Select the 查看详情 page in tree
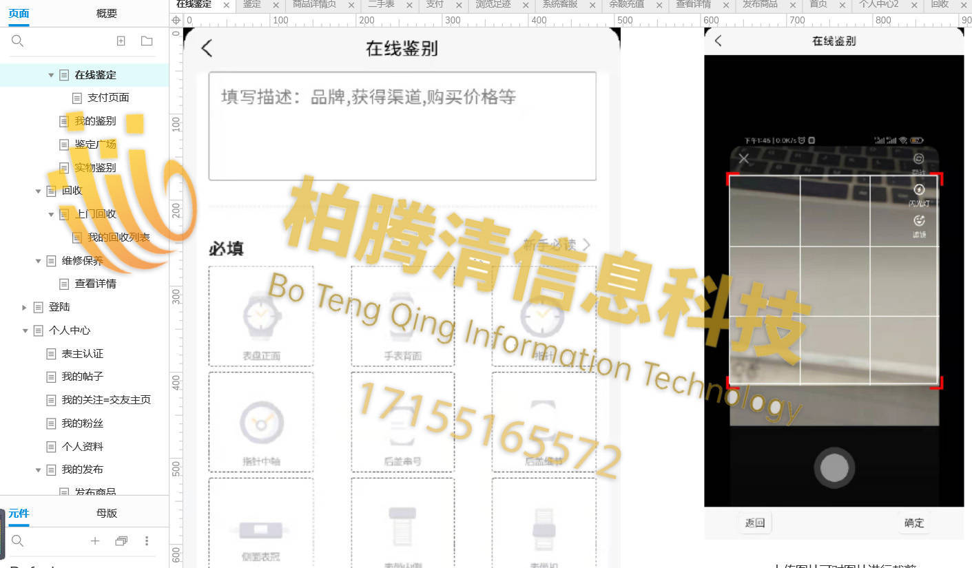The image size is (972, 568). (95, 284)
